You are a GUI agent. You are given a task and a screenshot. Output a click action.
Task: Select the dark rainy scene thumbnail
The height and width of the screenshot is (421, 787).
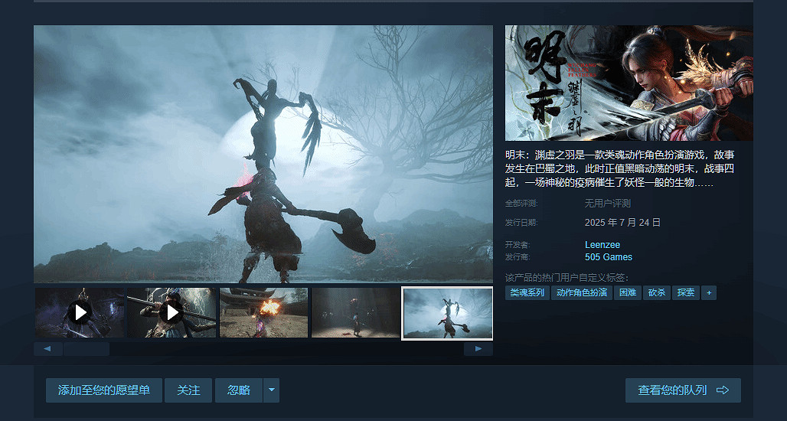click(x=355, y=312)
